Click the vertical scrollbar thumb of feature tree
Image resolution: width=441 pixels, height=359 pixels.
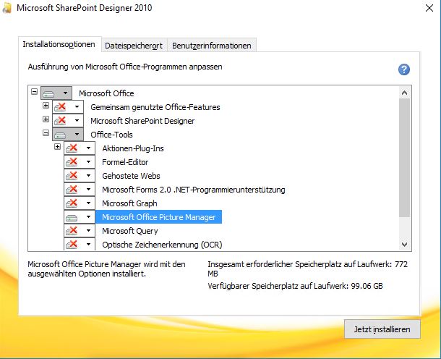coord(404,158)
